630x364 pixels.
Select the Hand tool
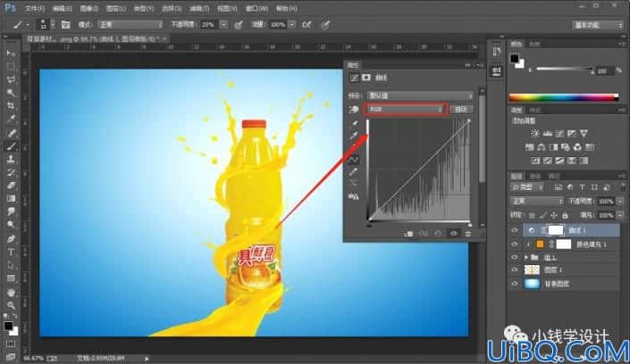pyautogui.click(x=11, y=292)
